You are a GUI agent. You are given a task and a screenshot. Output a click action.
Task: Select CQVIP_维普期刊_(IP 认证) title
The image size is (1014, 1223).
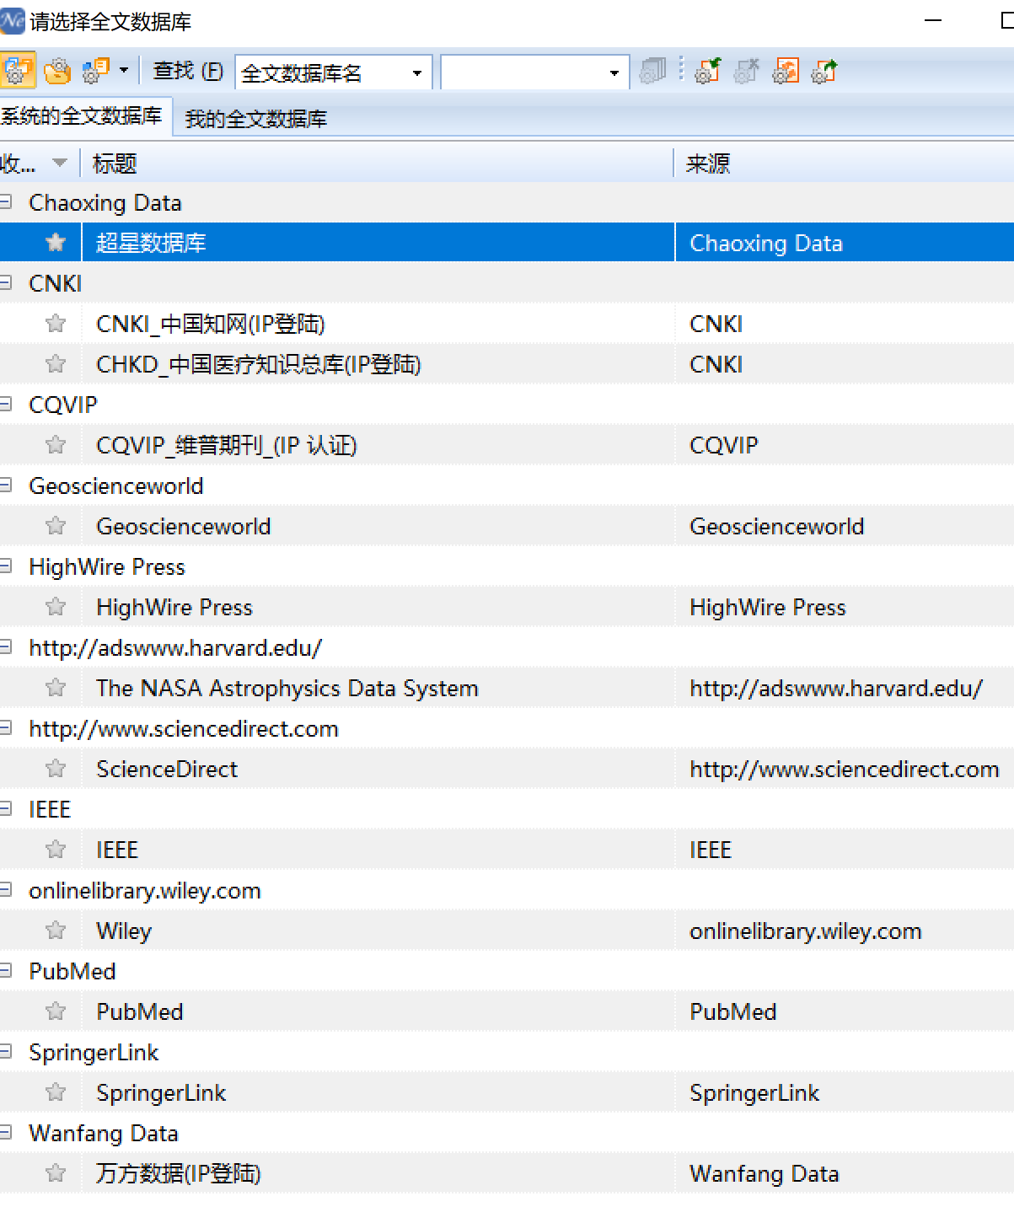[x=227, y=445]
